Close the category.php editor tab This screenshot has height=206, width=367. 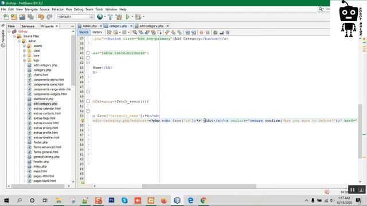tap(131, 26)
